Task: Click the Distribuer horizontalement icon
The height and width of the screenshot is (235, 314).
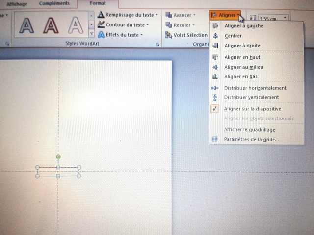Action: click(215, 88)
